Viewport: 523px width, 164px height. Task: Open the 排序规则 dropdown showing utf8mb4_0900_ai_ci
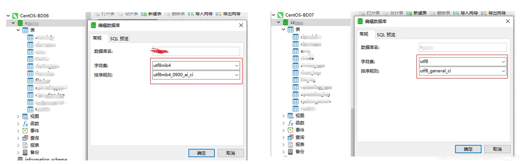tap(196, 75)
